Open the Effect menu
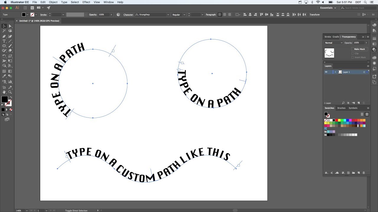378x212 pixels. 86,2
